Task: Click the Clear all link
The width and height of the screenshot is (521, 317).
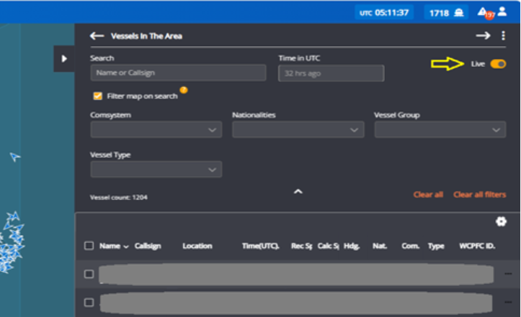Action: [428, 194]
